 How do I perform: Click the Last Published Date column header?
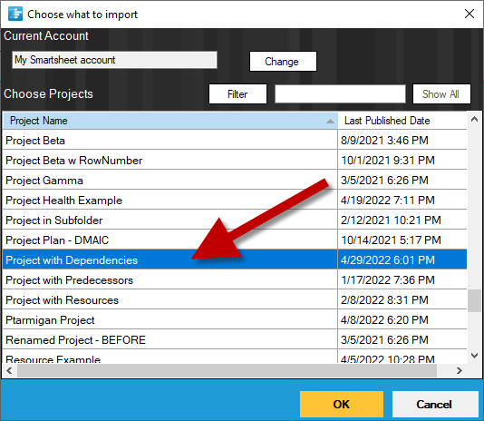click(402, 121)
